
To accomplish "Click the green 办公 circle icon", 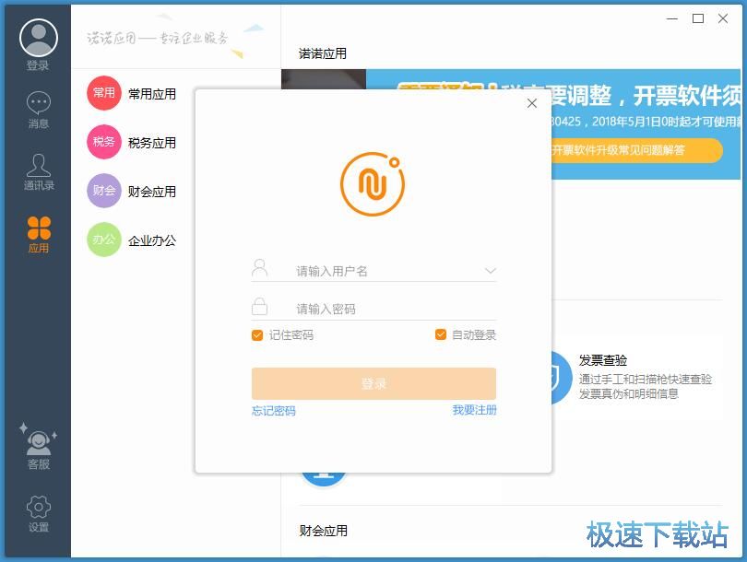I will [x=104, y=240].
